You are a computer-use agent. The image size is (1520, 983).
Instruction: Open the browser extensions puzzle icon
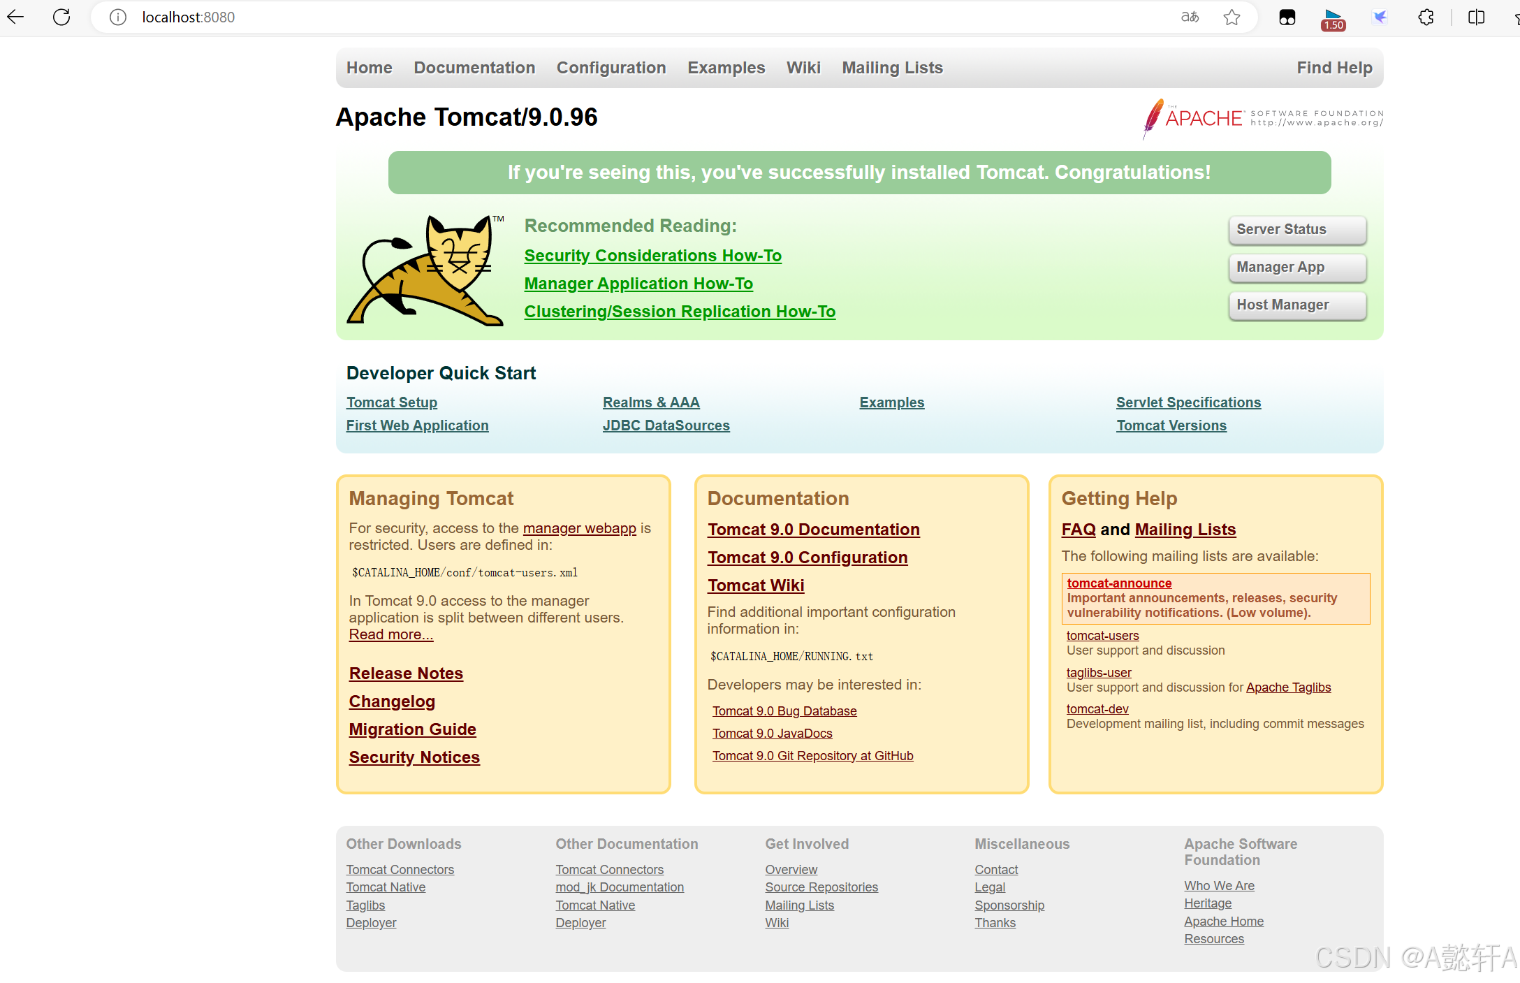pyautogui.click(x=1426, y=17)
